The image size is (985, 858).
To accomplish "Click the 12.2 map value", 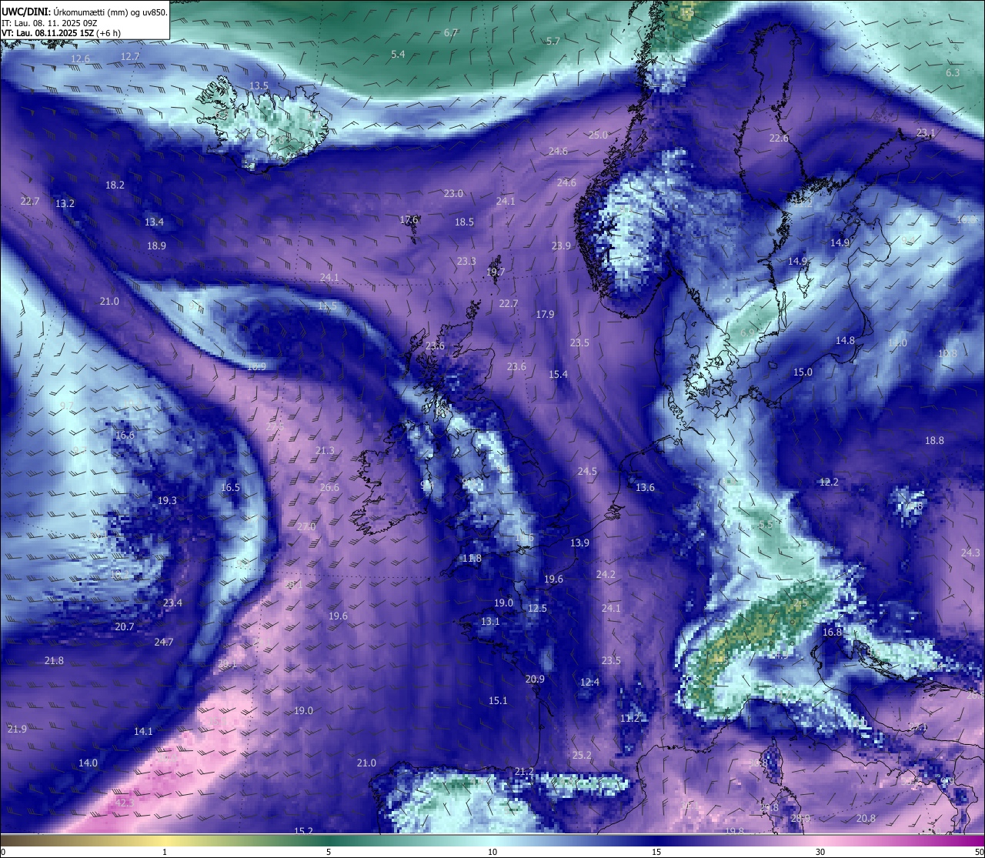I will point(829,482).
